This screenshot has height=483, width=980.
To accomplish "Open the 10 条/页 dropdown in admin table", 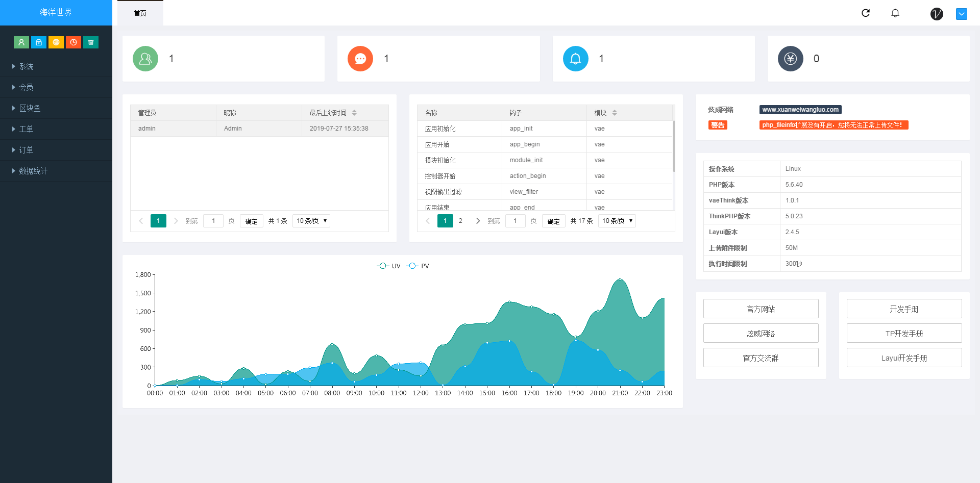I will coord(311,221).
